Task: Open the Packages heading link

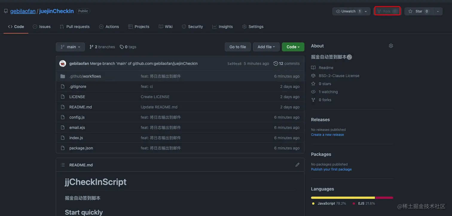Action: tap(321, 154)
